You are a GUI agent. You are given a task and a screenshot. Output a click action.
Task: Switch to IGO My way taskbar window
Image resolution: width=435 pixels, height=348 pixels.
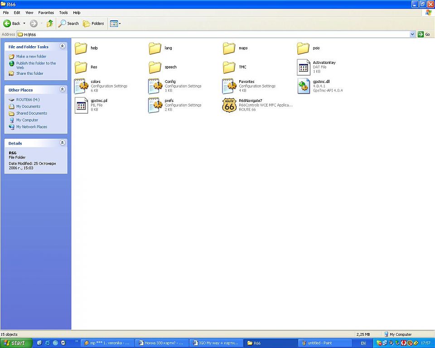(216, 343)
